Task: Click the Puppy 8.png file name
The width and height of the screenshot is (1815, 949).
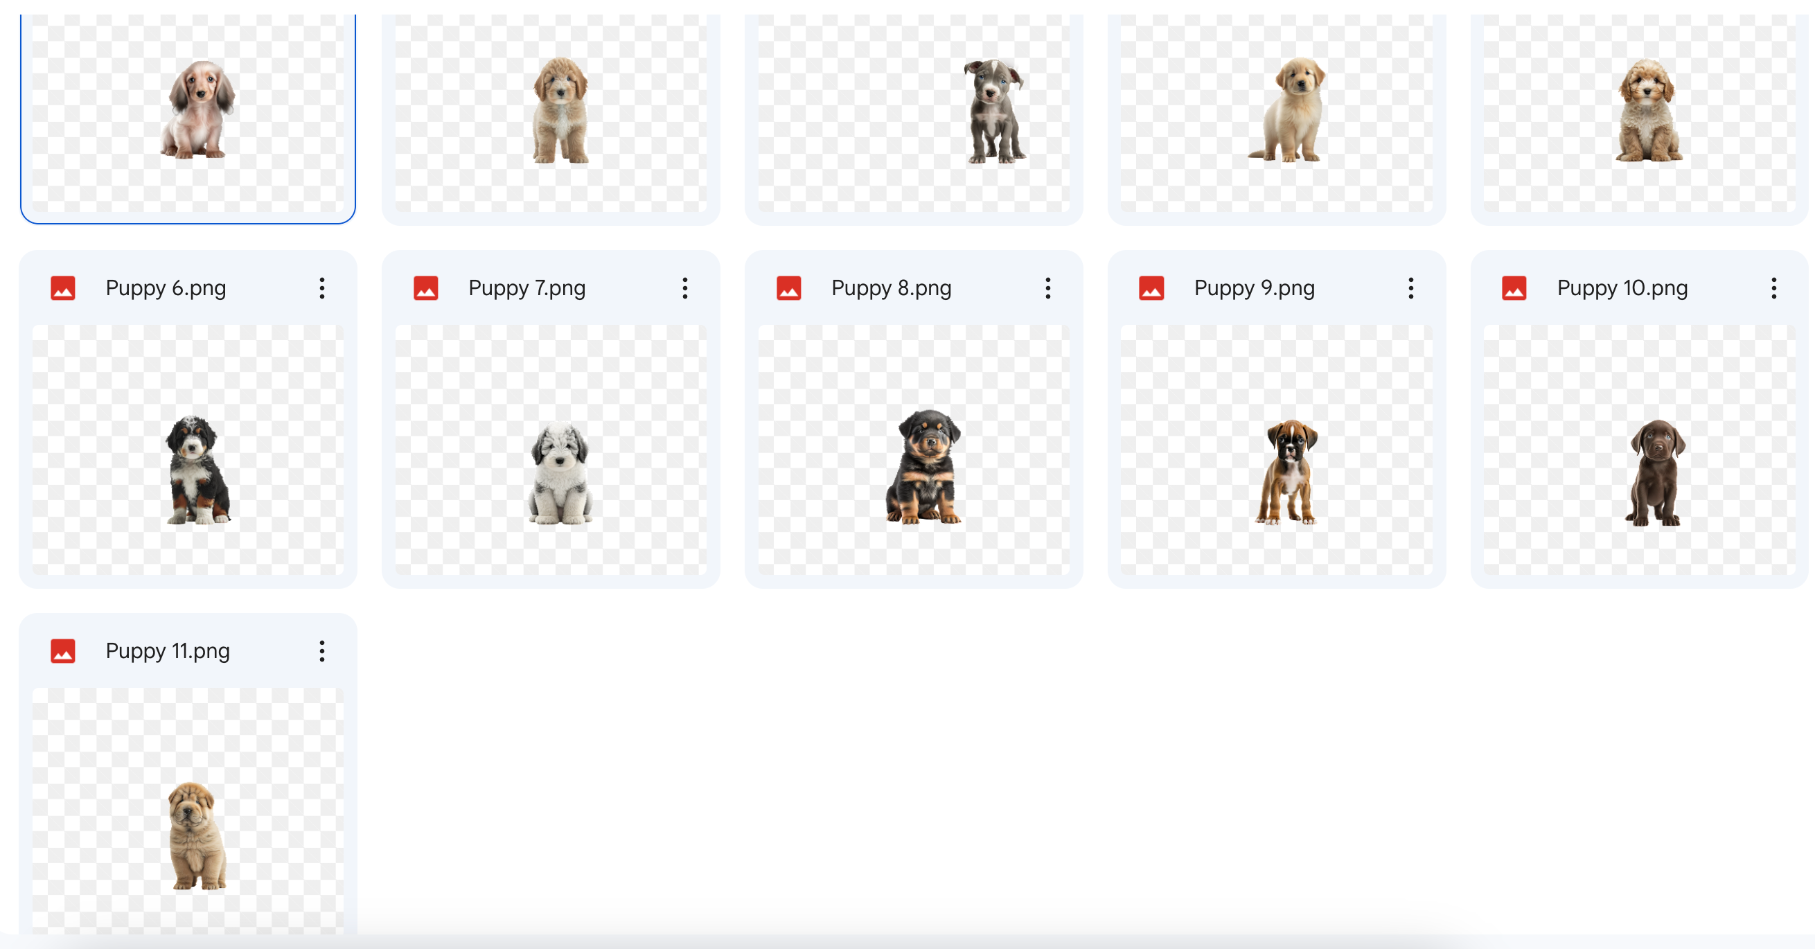Action: [891, 288]
